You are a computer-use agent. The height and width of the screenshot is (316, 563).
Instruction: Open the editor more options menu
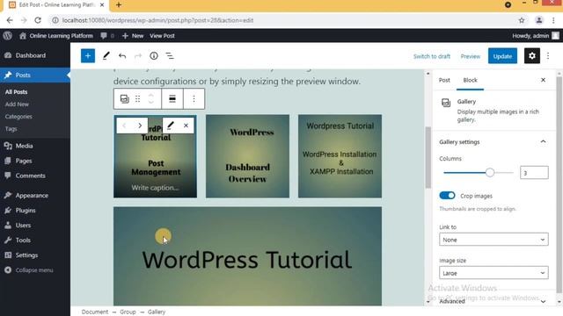(x=548, y=56)
